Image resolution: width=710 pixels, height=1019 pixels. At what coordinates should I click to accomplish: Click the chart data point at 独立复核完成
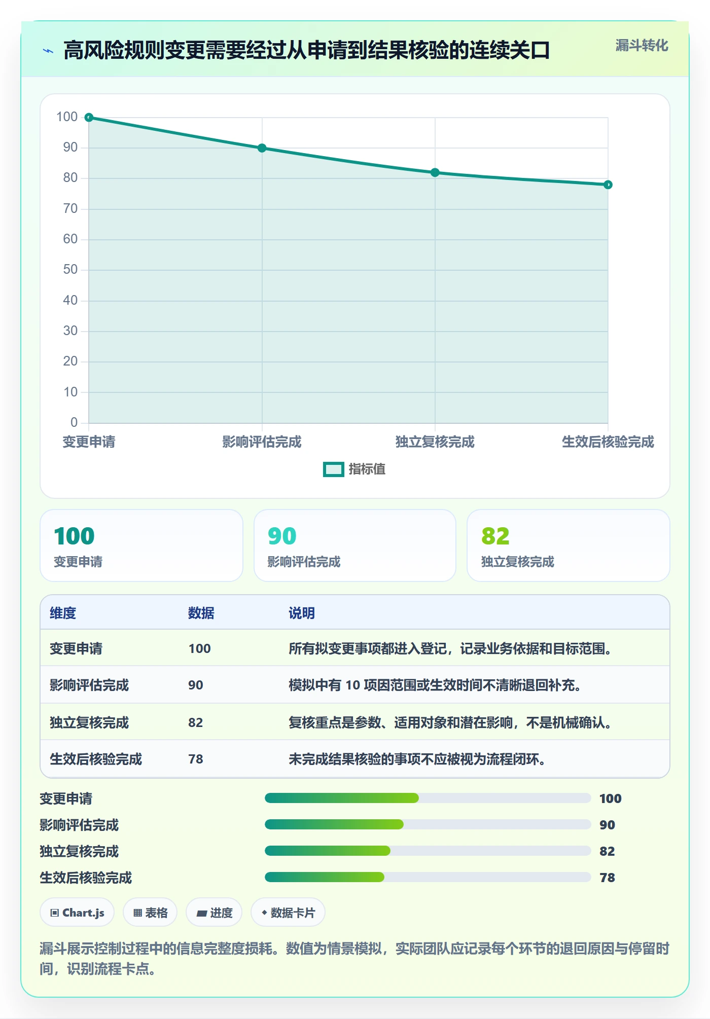pyautogui.click(x=435, y=172)
